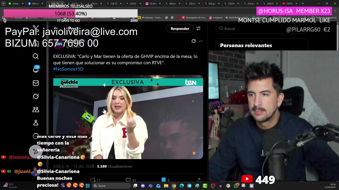Open X search from the sidebar magnifier

[x=35, y=56]
